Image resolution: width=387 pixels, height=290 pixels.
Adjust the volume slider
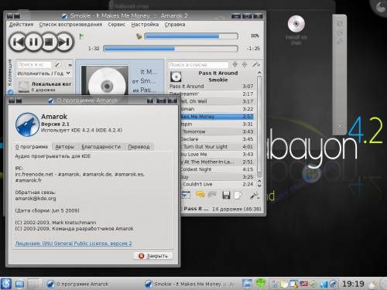tap(191, 36)
